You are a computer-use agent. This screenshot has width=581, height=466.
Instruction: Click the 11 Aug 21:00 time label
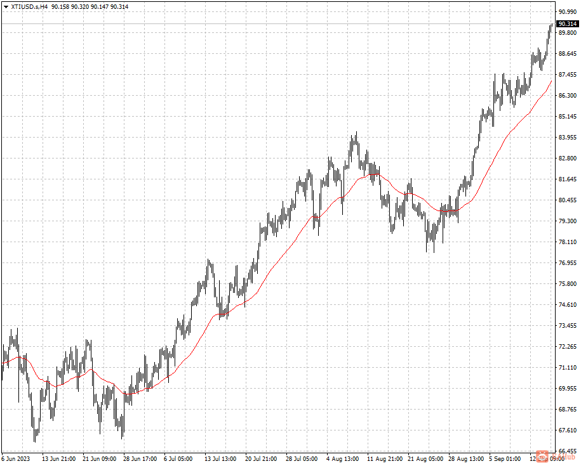point(385,459)
